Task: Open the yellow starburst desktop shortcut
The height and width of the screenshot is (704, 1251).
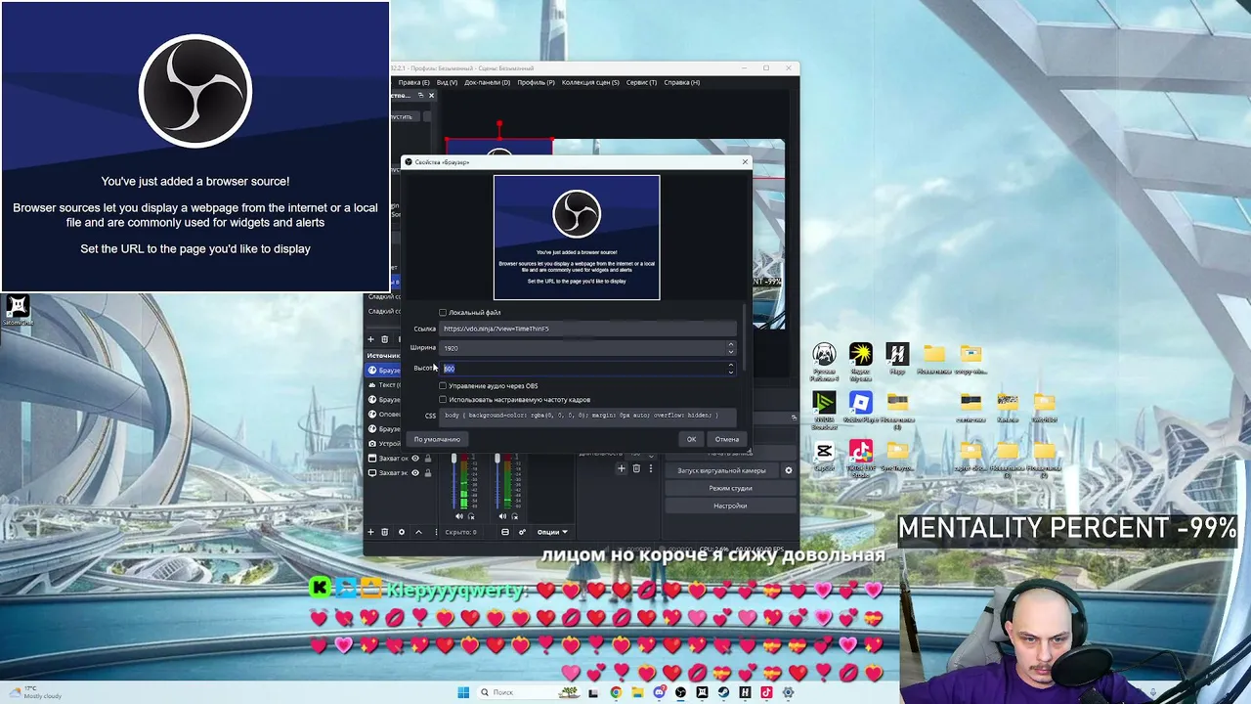Action: (860, 353)
